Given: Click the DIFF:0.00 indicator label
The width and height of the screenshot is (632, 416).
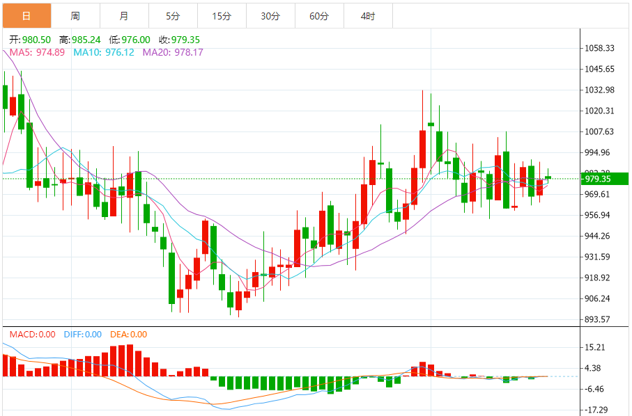Looking at the screenshot, I should 83,335.
